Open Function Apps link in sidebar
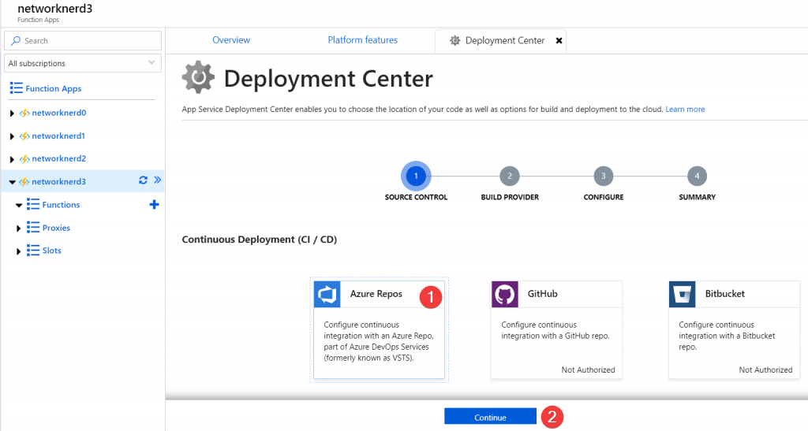The image size is (808, 431). pos(54,88)
